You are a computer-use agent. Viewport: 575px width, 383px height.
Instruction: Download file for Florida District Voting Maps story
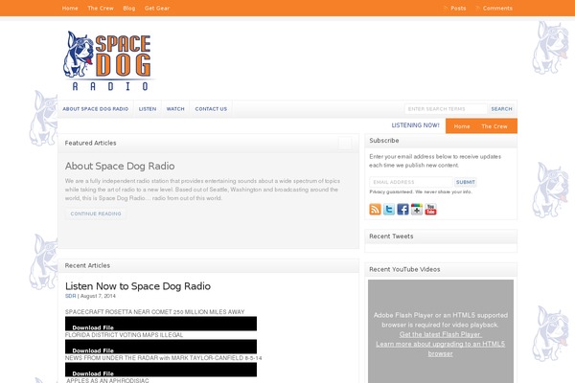93,350
